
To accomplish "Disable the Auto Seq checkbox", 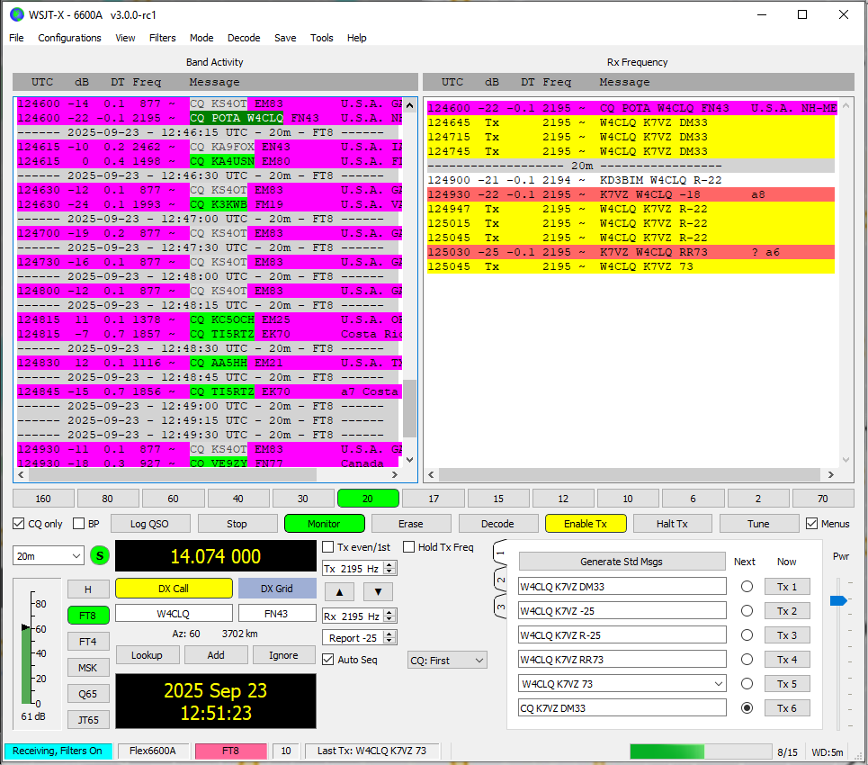I will point(328,660).
